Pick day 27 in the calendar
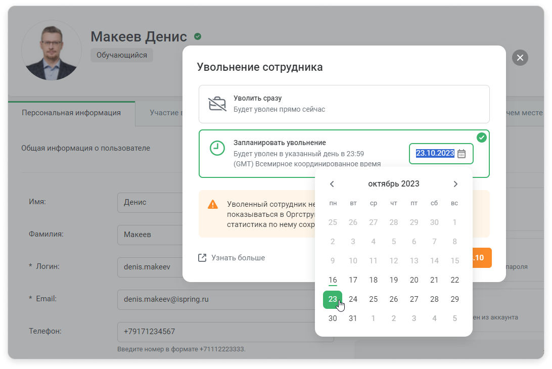 click(x=414, y=299)
